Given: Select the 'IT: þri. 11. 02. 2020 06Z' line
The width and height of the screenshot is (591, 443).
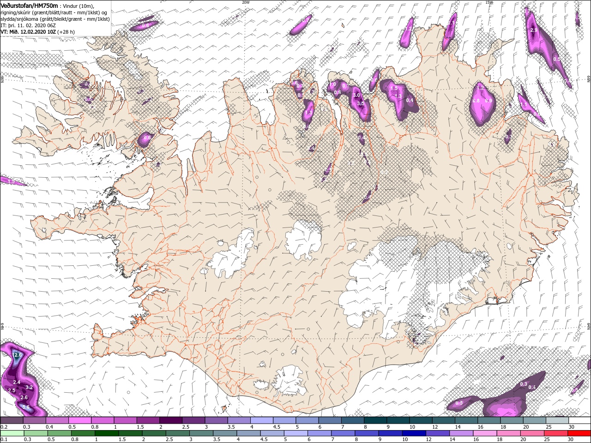Looking at the screenshot, I should 29,25.
